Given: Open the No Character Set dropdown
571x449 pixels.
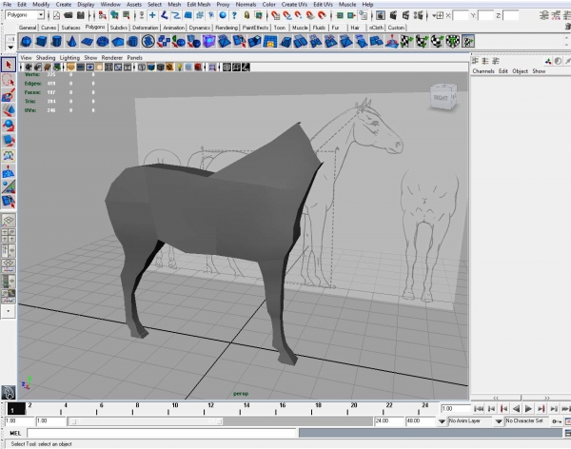Looking at the screenshot, I should (x=499, y=421).
